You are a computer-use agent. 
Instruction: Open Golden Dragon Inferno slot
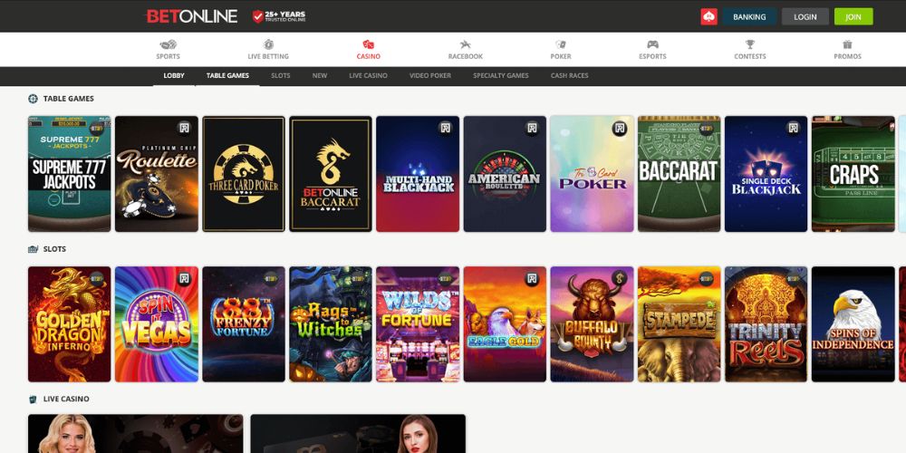pos(70,324)
